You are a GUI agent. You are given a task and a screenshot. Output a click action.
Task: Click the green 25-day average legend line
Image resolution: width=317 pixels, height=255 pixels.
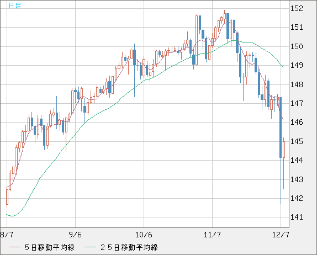[x=90, y=247]
